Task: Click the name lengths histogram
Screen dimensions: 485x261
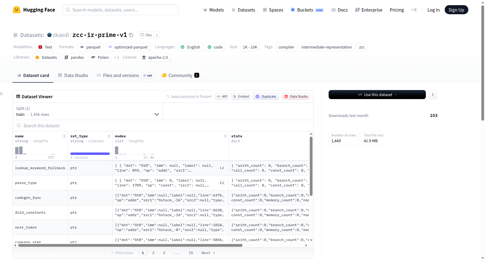Action: 35,150
